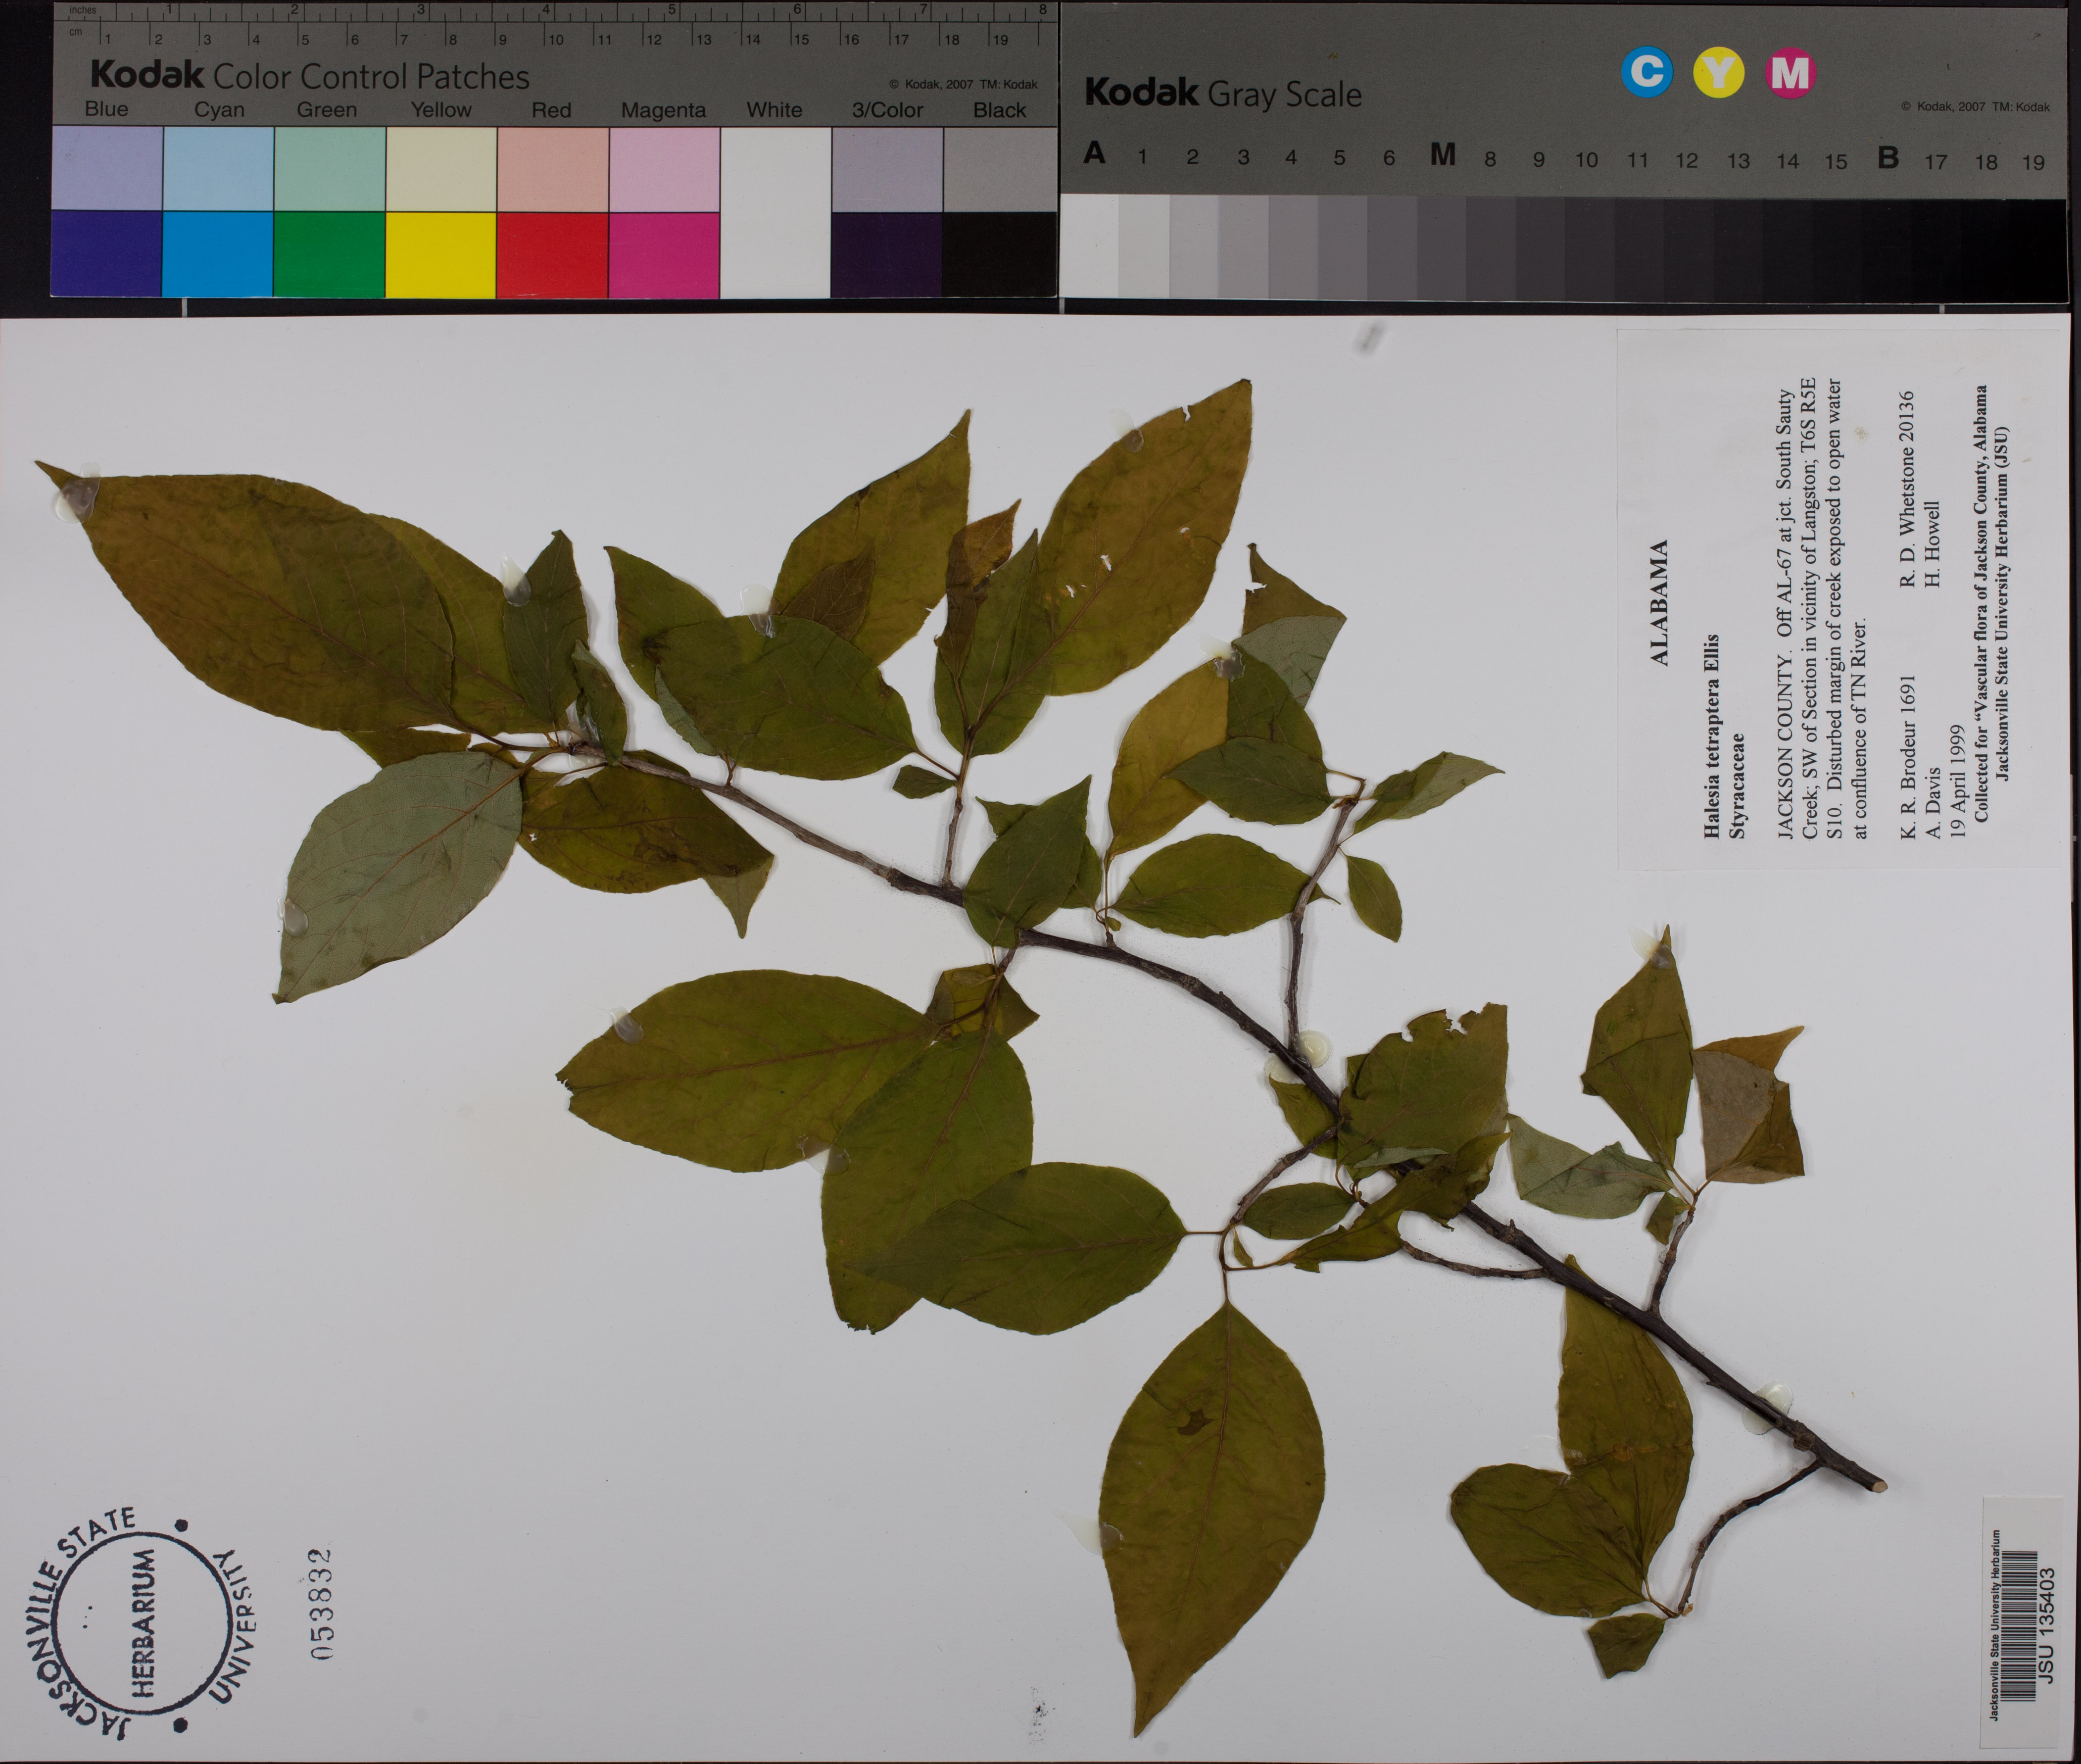Viewport: 2081px width, 1764px height.
Task: Click the 'Blue' patch label
Action: point(106,109)
